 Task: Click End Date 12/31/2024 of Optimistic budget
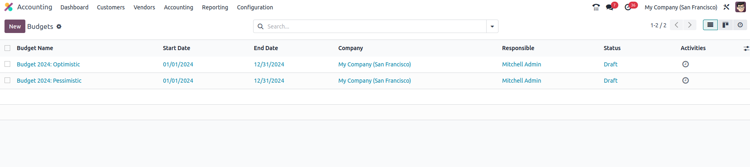click(x=269, y=64)
